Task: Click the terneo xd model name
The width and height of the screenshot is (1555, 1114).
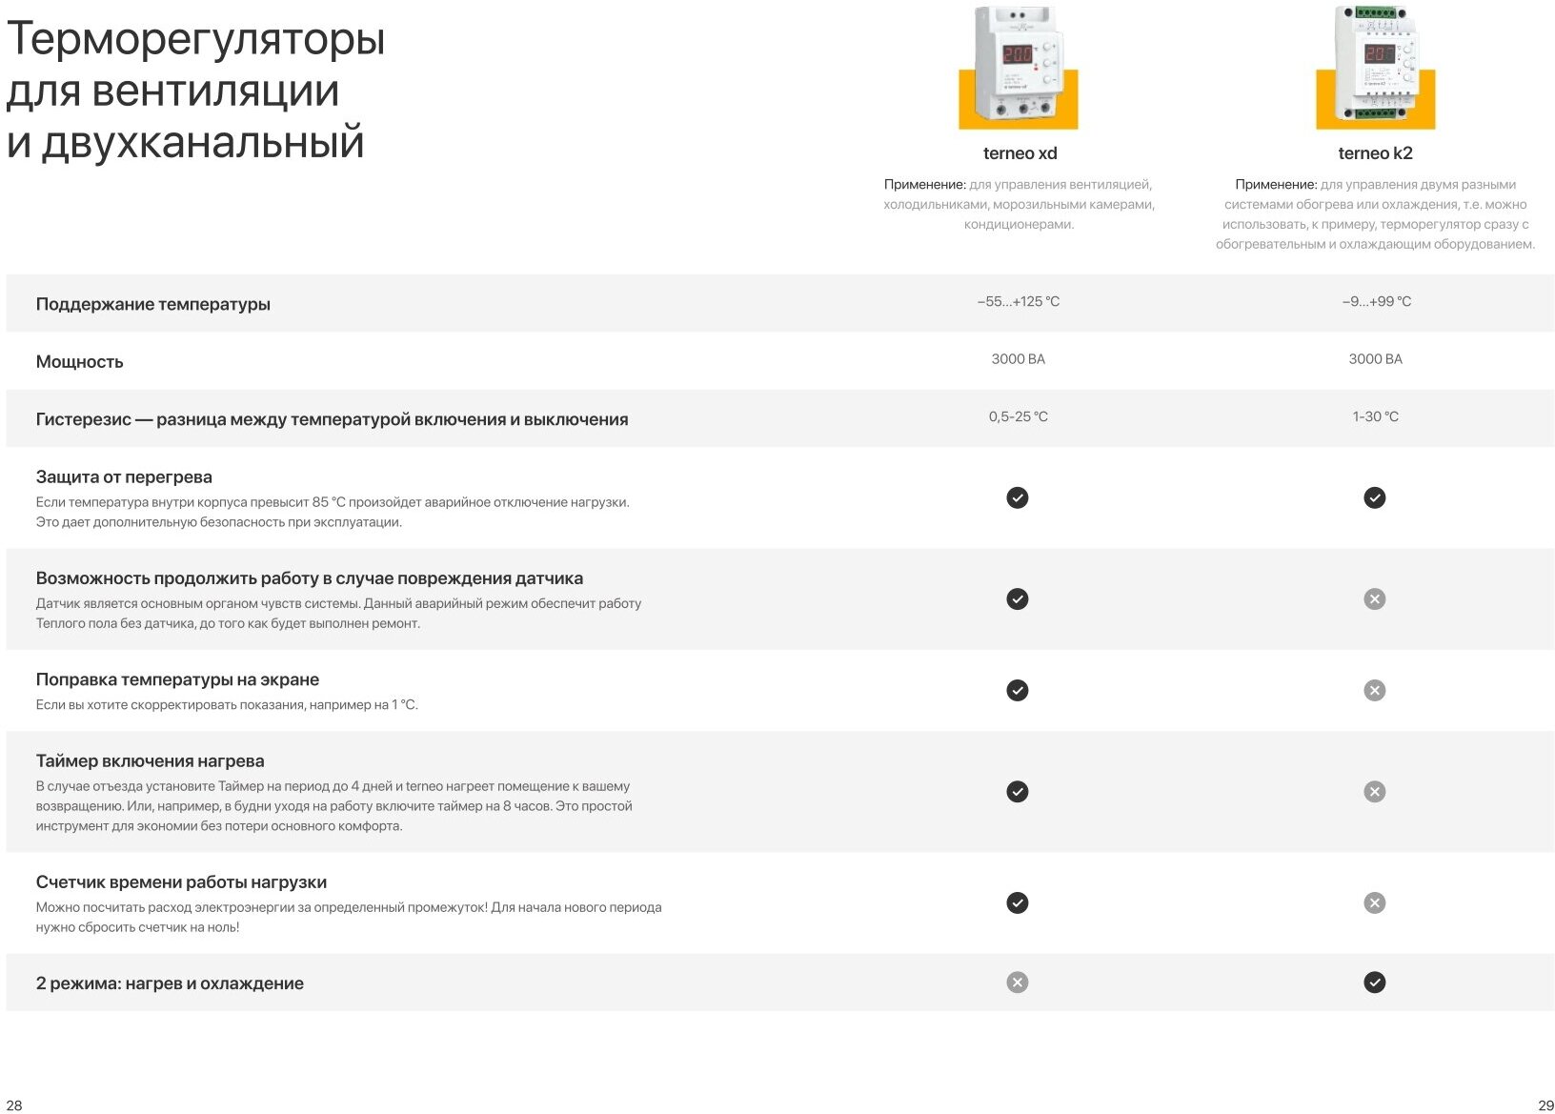Action: (x=1020, y=153)
